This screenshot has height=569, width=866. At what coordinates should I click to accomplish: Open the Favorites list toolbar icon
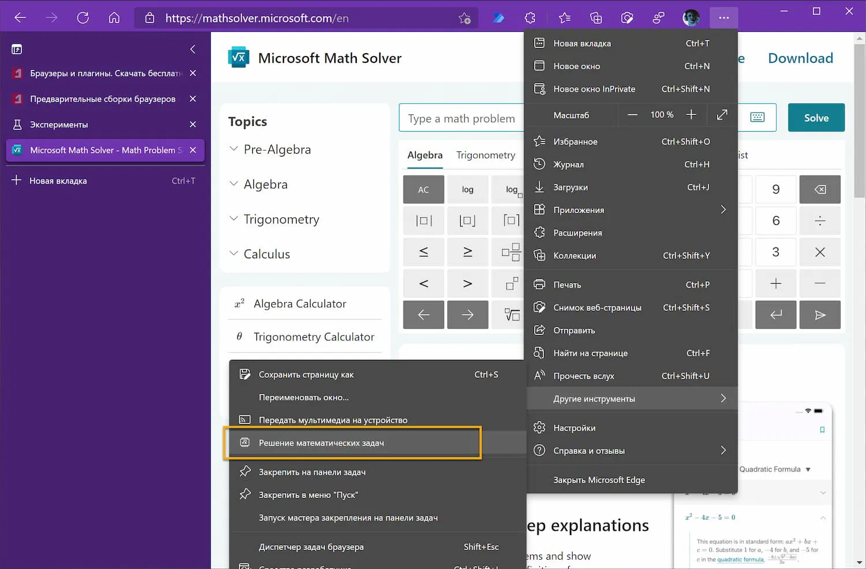tap(565, 18)
